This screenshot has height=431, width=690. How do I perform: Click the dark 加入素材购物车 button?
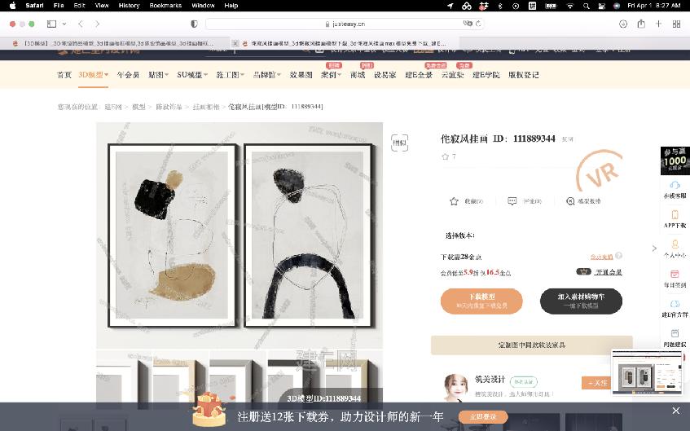(581, 301)
